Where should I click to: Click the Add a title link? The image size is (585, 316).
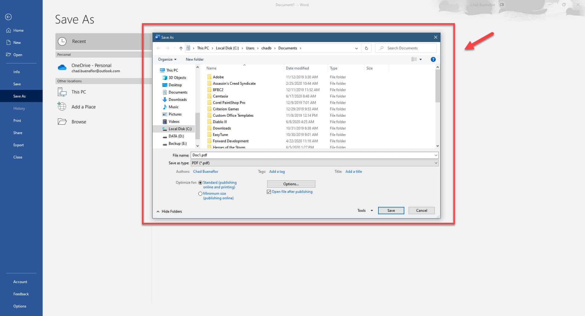tap(354, 172)
